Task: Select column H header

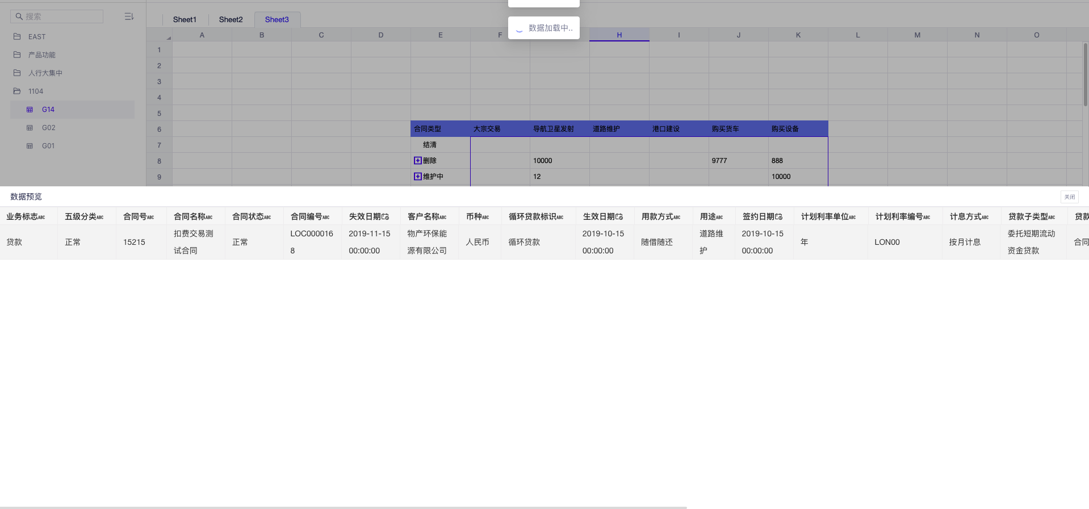Action: pyautogui.click(x=619, y=35)
